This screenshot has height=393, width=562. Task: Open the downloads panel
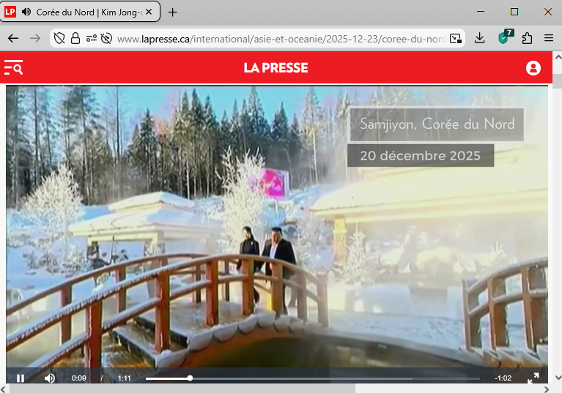[x=479, y=38]
